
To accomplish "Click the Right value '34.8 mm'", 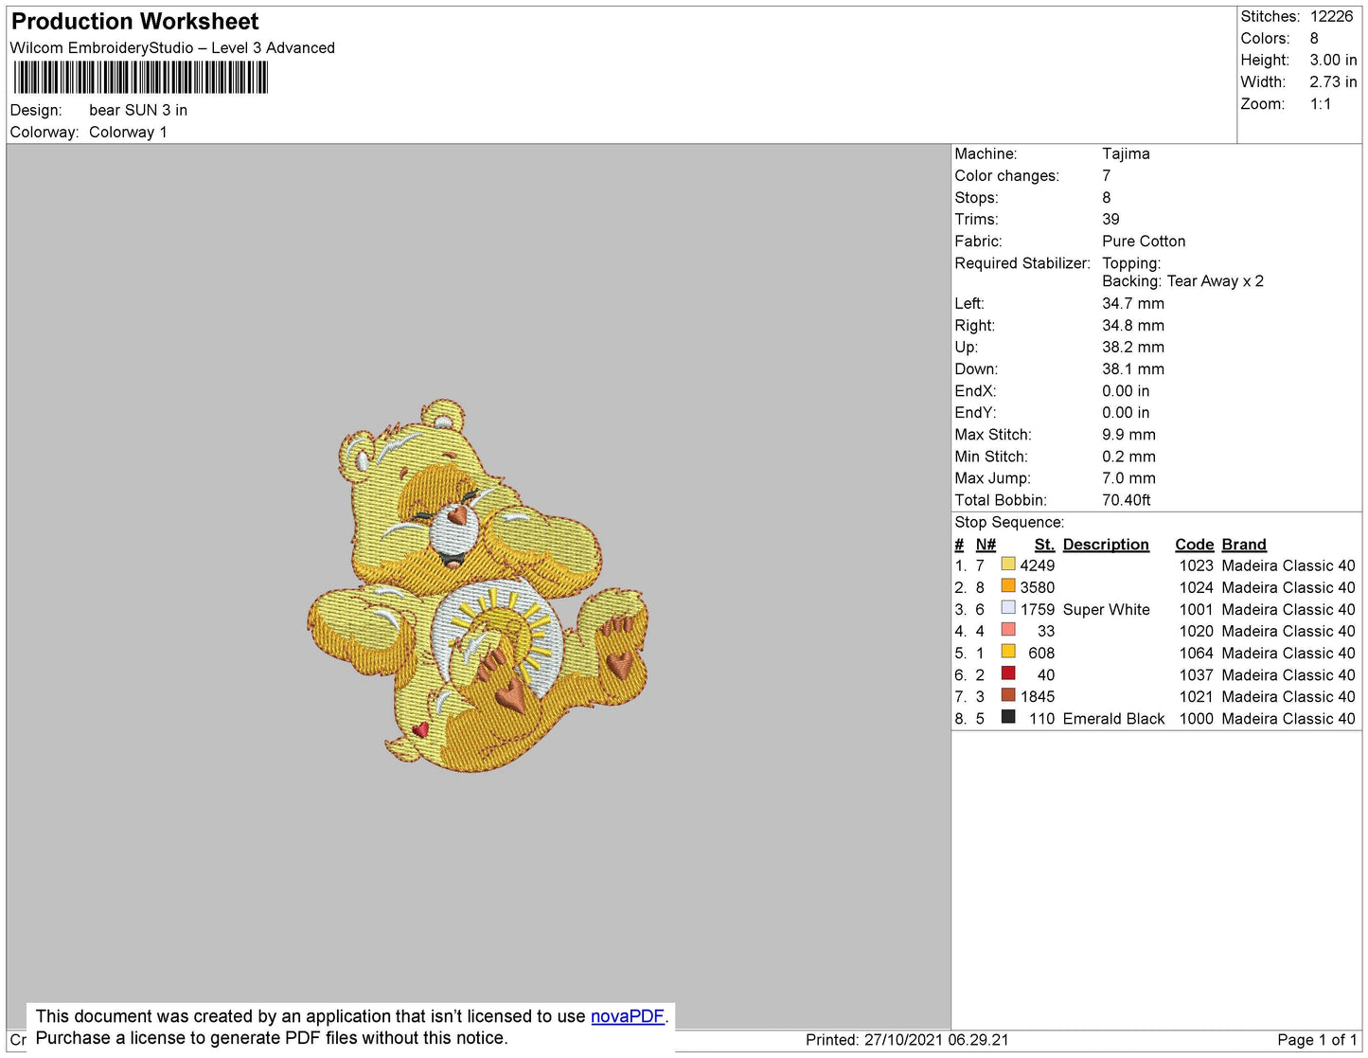I will tap(1133, 325).
